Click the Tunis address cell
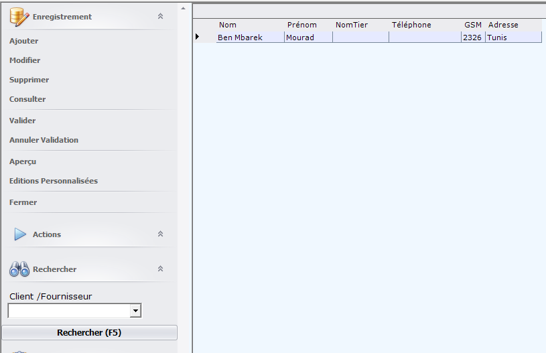 coord(514,38)
